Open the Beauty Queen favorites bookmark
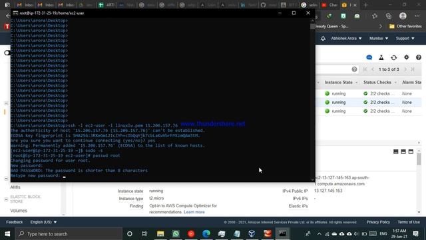 pyautogui.click(x=331, y=27)
